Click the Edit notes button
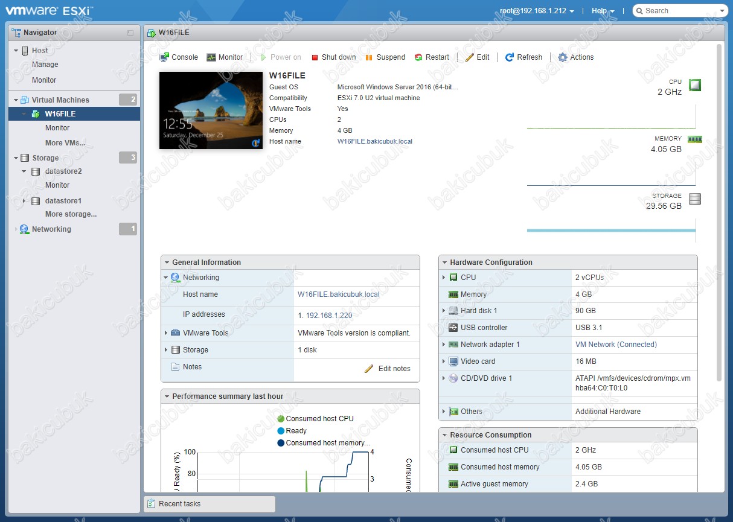This screenshot has height=522, width=733. pos(388,369)
